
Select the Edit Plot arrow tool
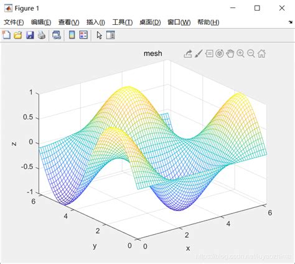coord(100,35)
